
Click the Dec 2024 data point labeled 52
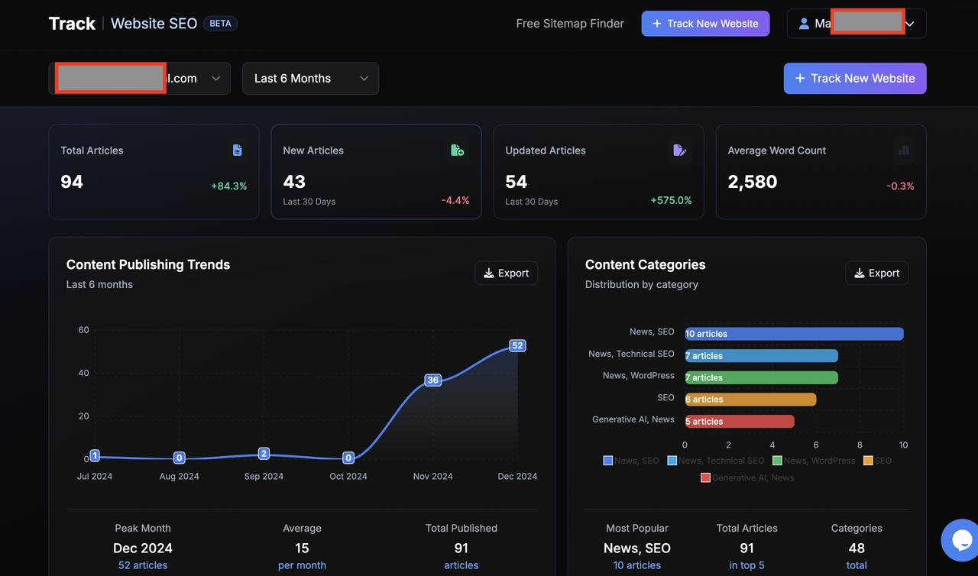click(517, 346)
